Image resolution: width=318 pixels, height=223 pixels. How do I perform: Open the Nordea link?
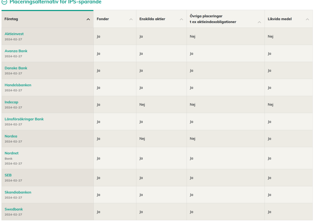(11, 136)
